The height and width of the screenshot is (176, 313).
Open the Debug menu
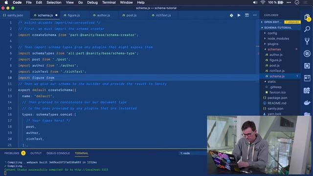[92, 2]
